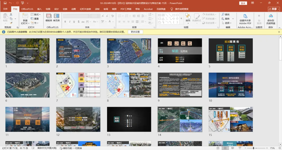Open the 版式 layout dropdown
282x150 pixels.
point(36,14)
